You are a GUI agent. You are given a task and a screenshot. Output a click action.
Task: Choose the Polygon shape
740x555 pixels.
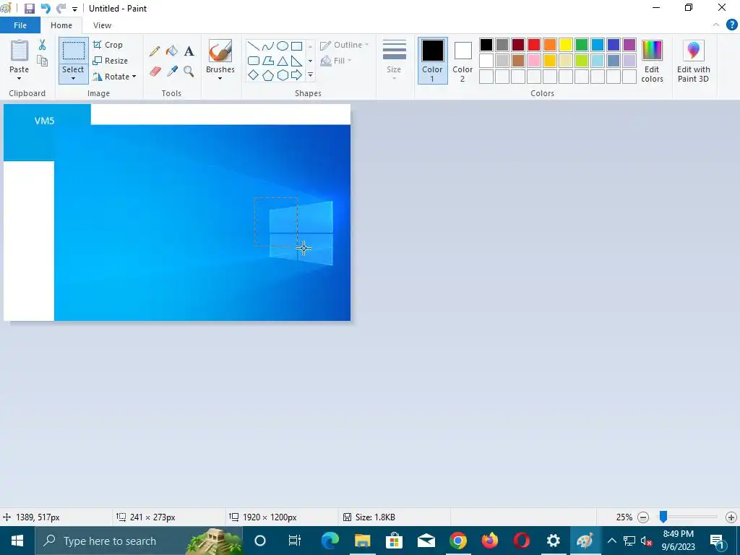(268, 61)
